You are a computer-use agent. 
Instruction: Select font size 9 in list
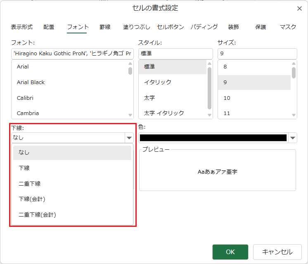[x=254, y=82]
